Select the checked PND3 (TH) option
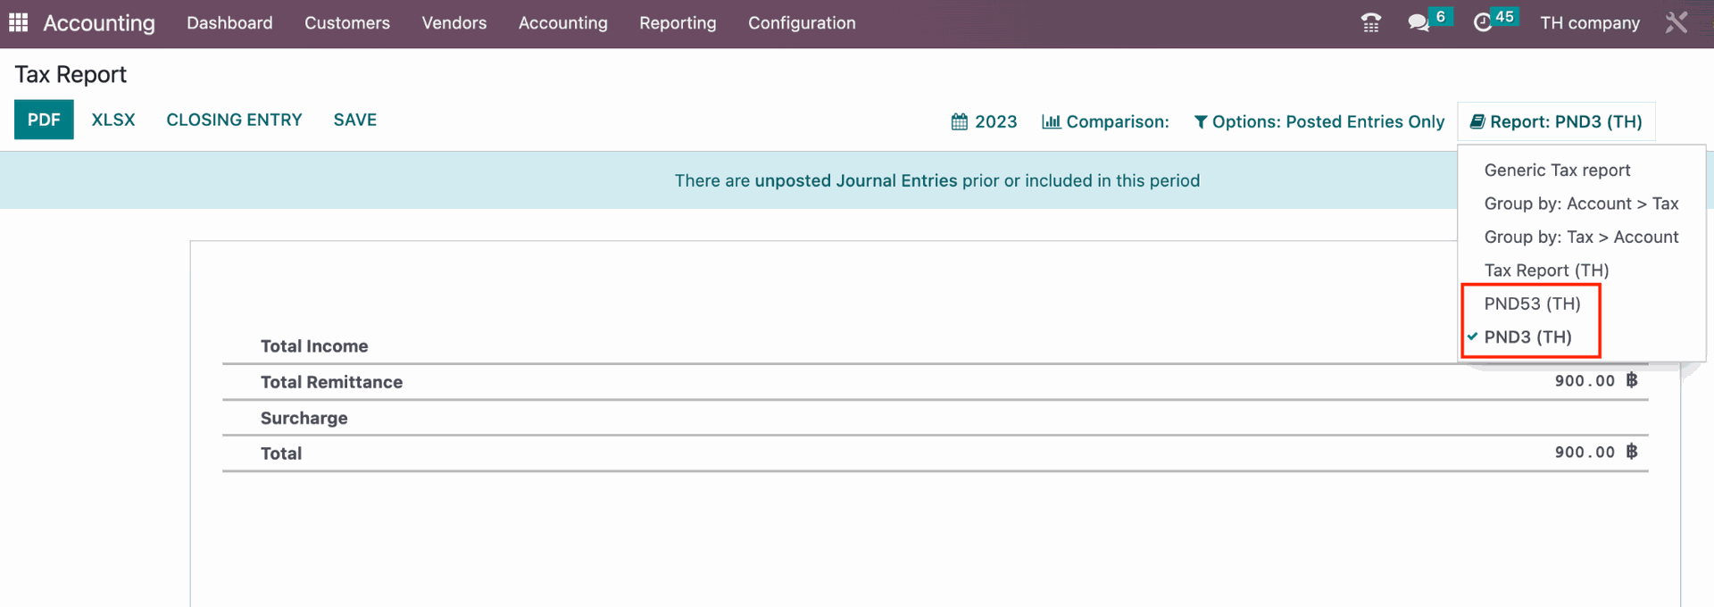The width and height of the screenshot is (1714, 607). tap(1527, 337)
